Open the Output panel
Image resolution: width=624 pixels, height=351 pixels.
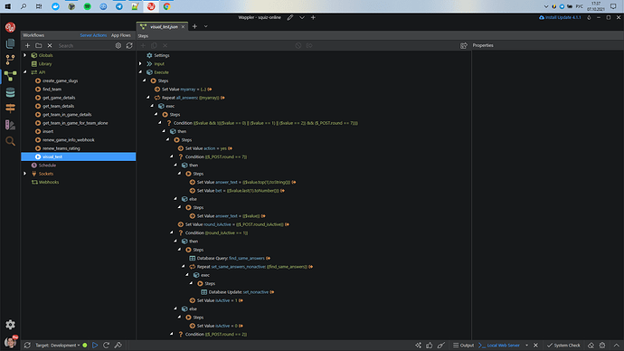[x=464, y=345]
